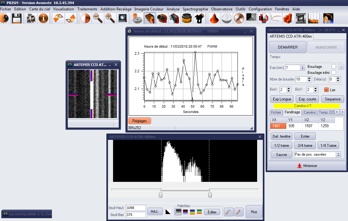Select camera number 2 toolbar icon
This screenshot has width=348, height=221.
[162, 19]
